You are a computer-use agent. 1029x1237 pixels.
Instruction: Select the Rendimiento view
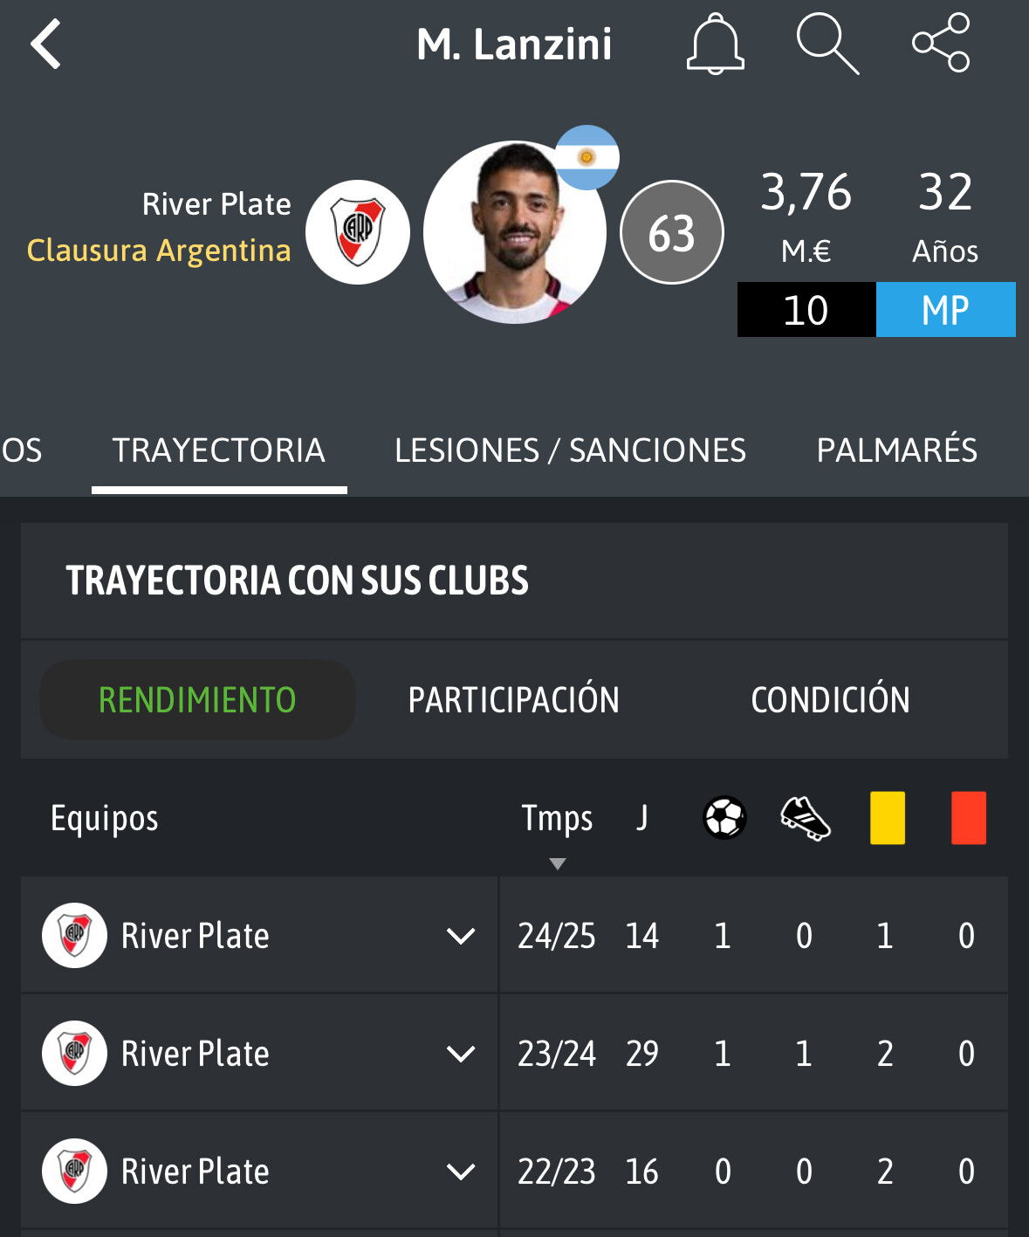197,699
